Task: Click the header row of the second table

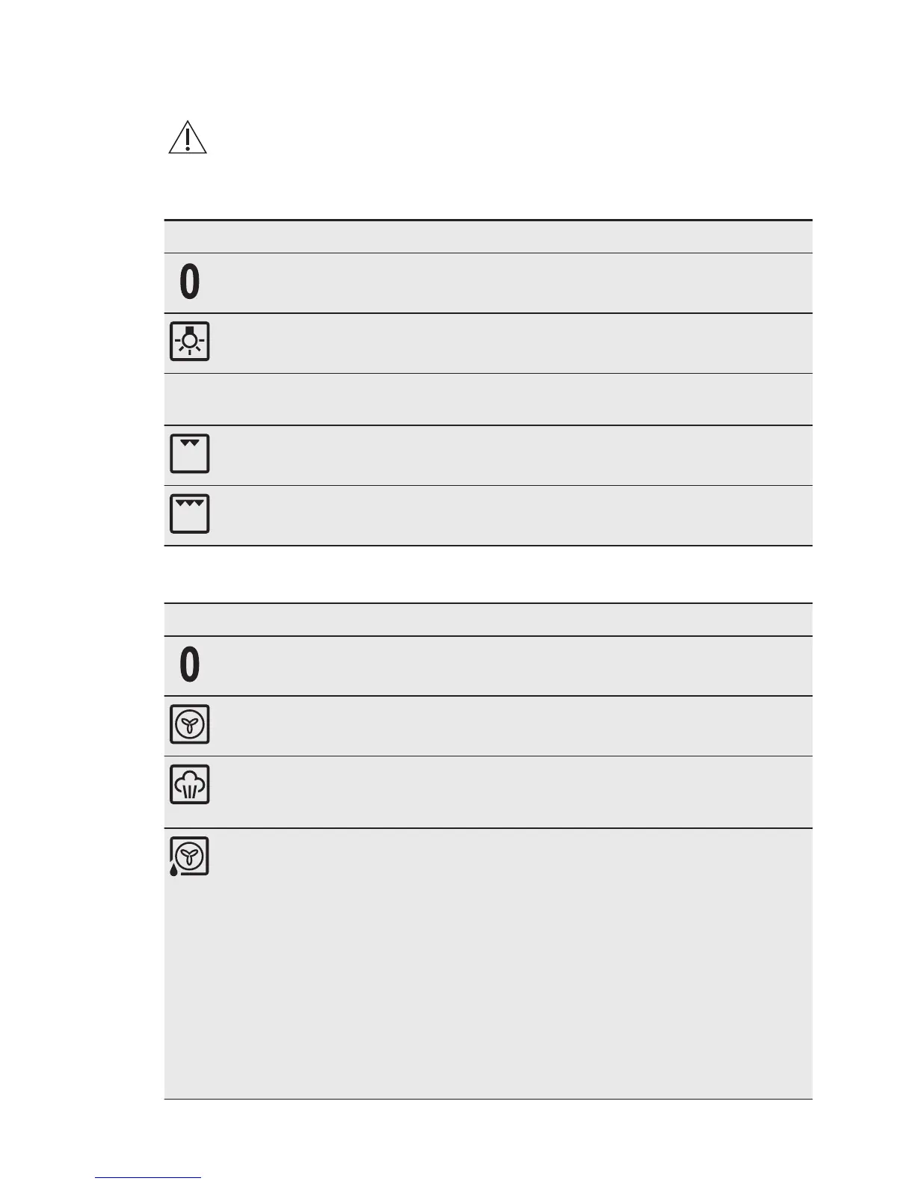Action: 488,620
